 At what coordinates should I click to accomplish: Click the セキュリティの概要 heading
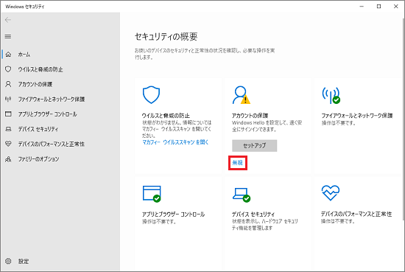[x=166, y=37]
